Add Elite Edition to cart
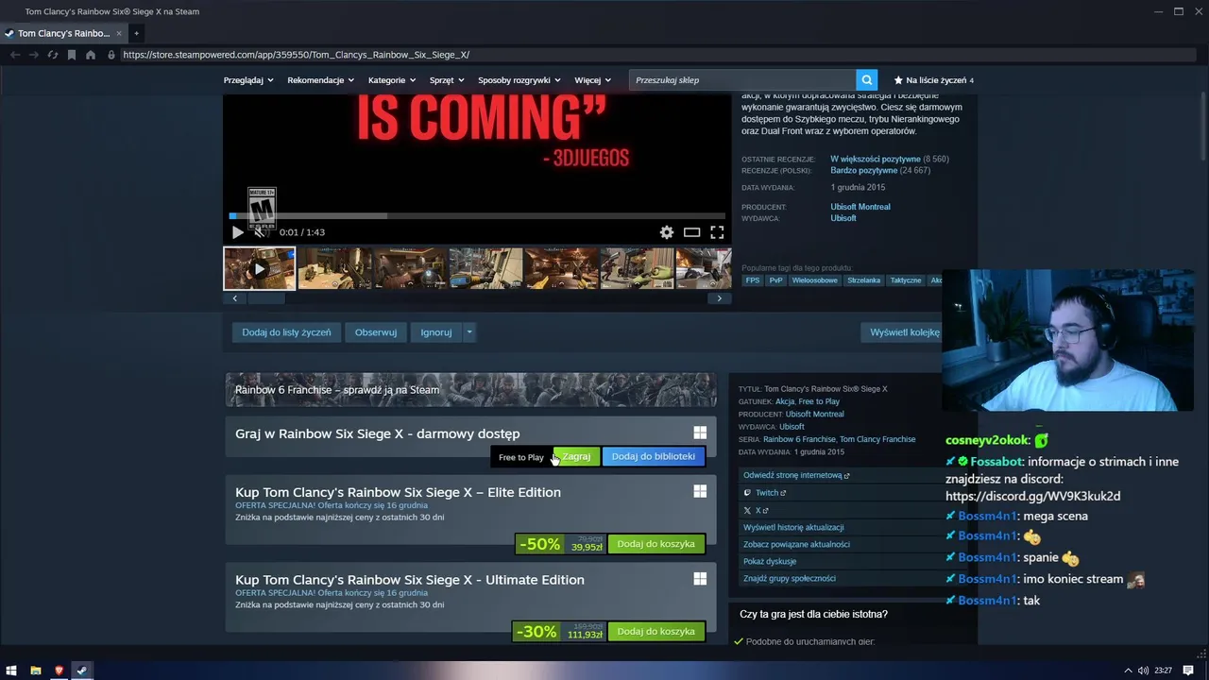 656,544
